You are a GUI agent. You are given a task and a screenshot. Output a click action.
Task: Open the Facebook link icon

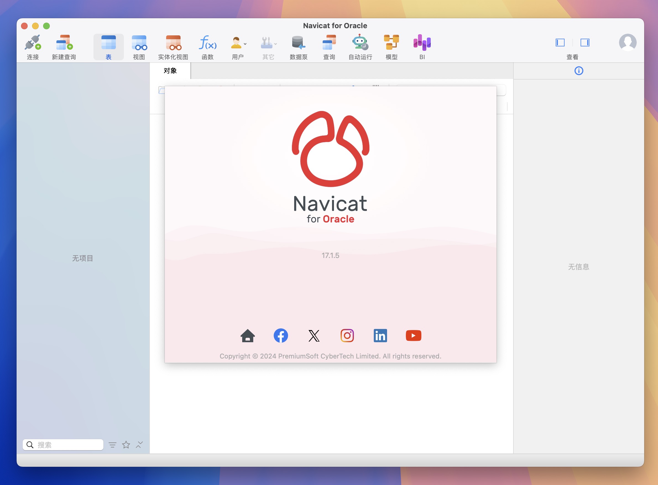pos(281,336)
